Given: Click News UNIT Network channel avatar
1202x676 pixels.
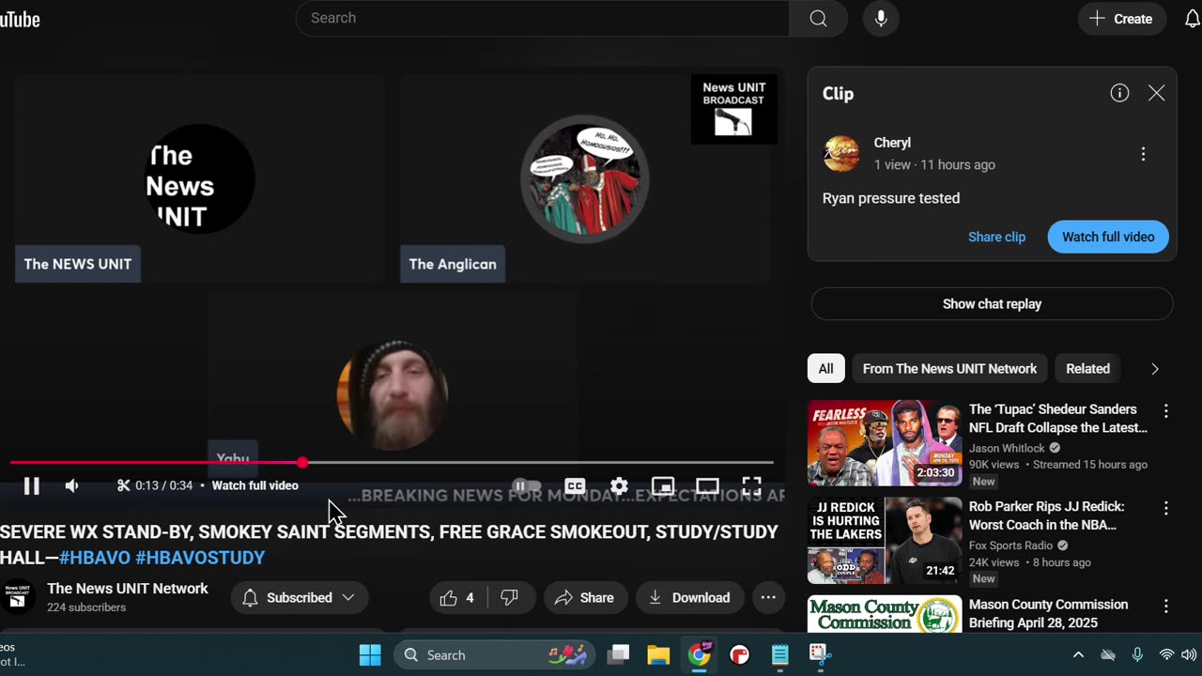Looking at the screenshot, I should coord(17,597).
